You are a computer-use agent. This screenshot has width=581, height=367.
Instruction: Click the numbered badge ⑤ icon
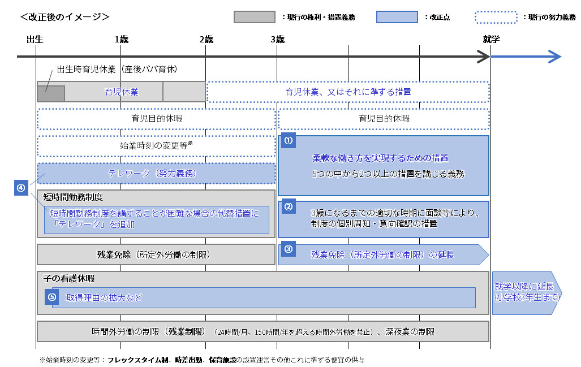(x=52, y=296)
